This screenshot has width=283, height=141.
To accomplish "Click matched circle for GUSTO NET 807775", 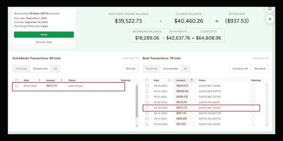I will tap(253, 91).
